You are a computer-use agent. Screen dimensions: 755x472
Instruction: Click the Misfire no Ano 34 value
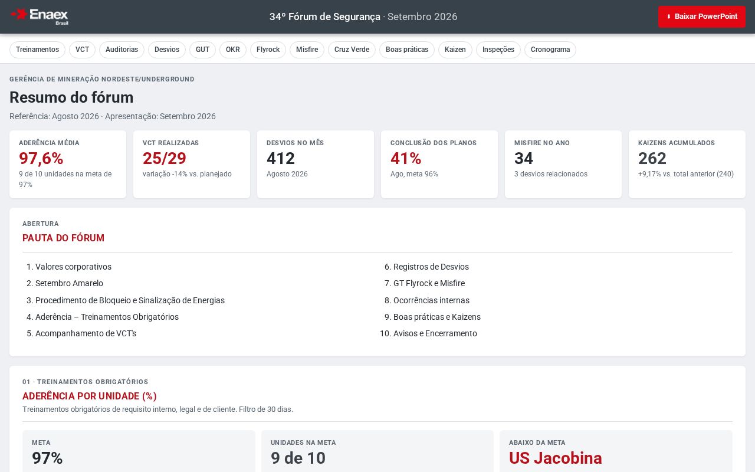524,159
